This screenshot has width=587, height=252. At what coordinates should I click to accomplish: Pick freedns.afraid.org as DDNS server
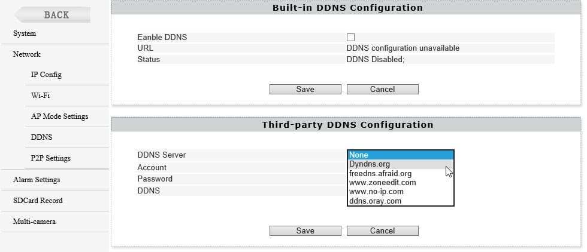400,174
